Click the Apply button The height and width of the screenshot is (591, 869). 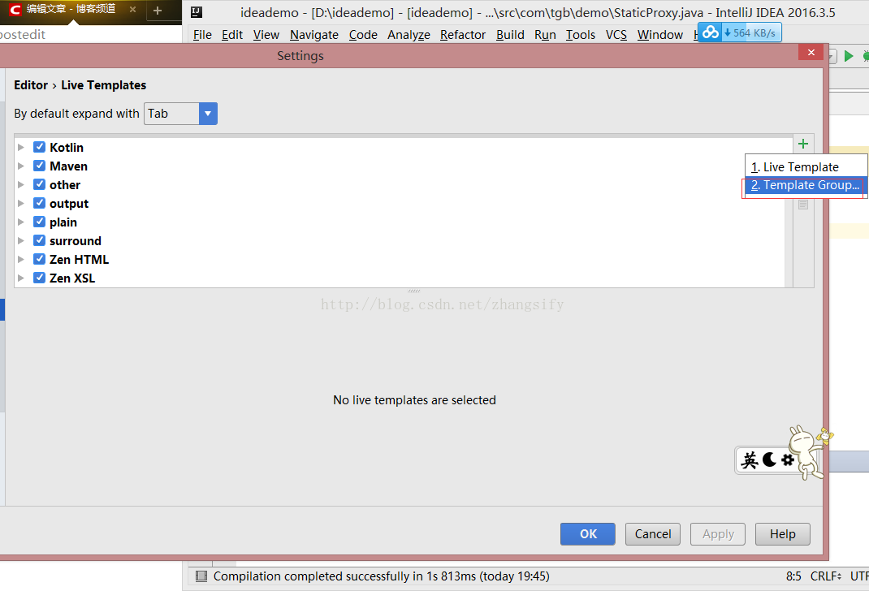pyautogui.click(x=718, y=534)
